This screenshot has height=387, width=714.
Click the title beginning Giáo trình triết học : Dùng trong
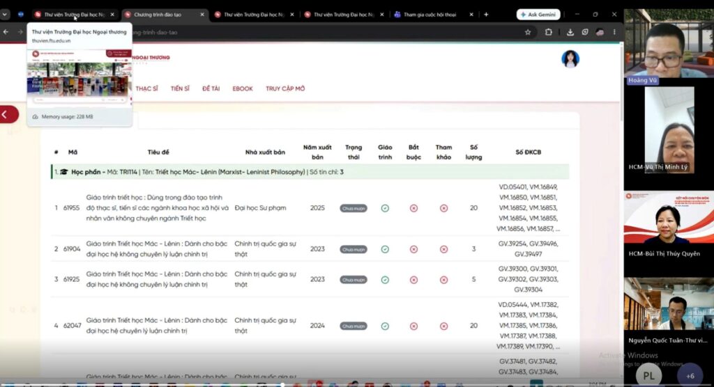point(157,208)
